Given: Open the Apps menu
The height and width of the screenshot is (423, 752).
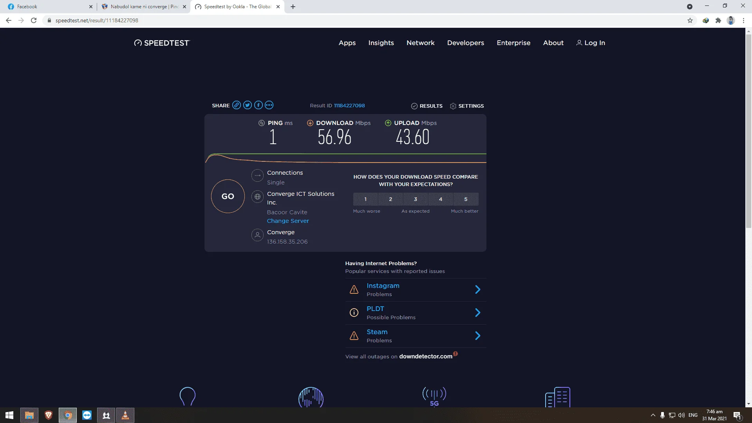Looking at the screenshot, I should click(x=347, y=43).
